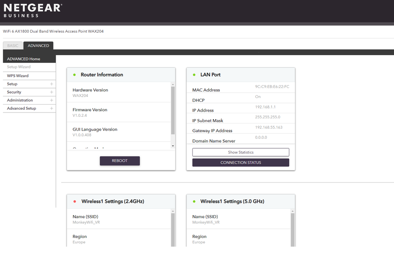The height and width of the screenshot is (254, 394).
Task: Click the LAN Port green status dot
Action: click(x=194, y=75)
